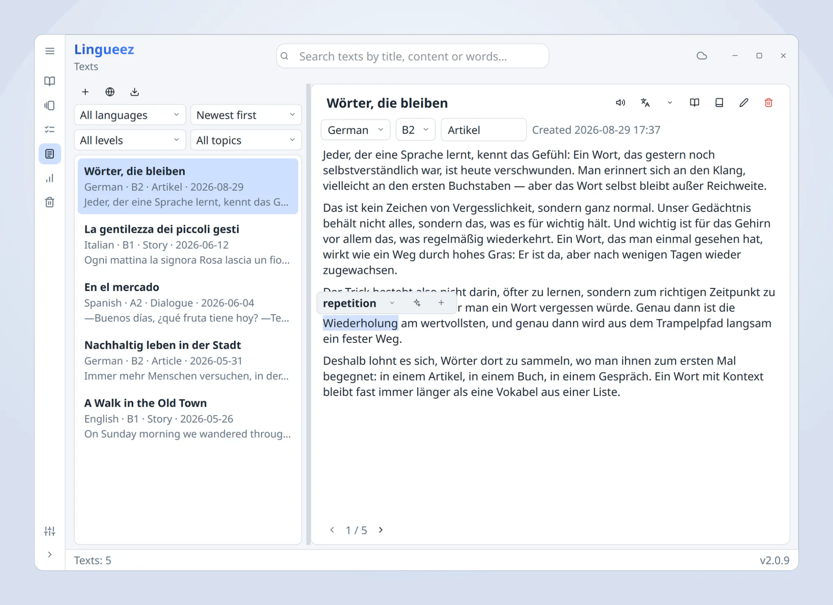Open the checklist icon in sidebar
The height and width of the screenshot is (605, 833).
point(50,129)
